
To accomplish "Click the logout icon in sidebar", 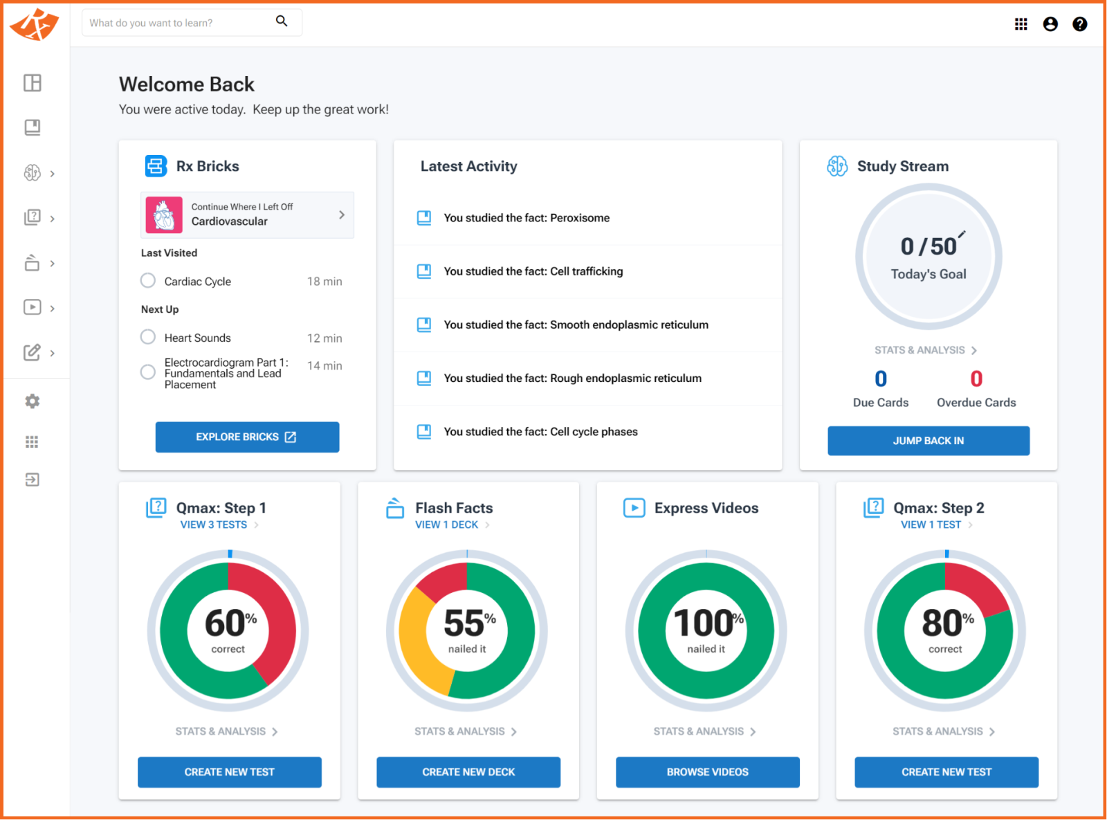I will pyautogui.click(x=33, y=480).
